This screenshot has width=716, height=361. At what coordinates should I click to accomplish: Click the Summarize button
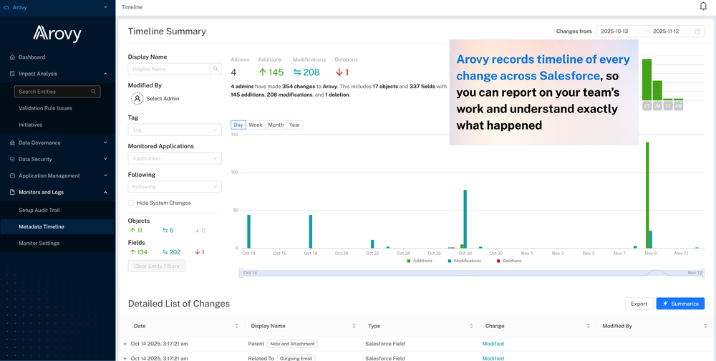tap(680, 304)
